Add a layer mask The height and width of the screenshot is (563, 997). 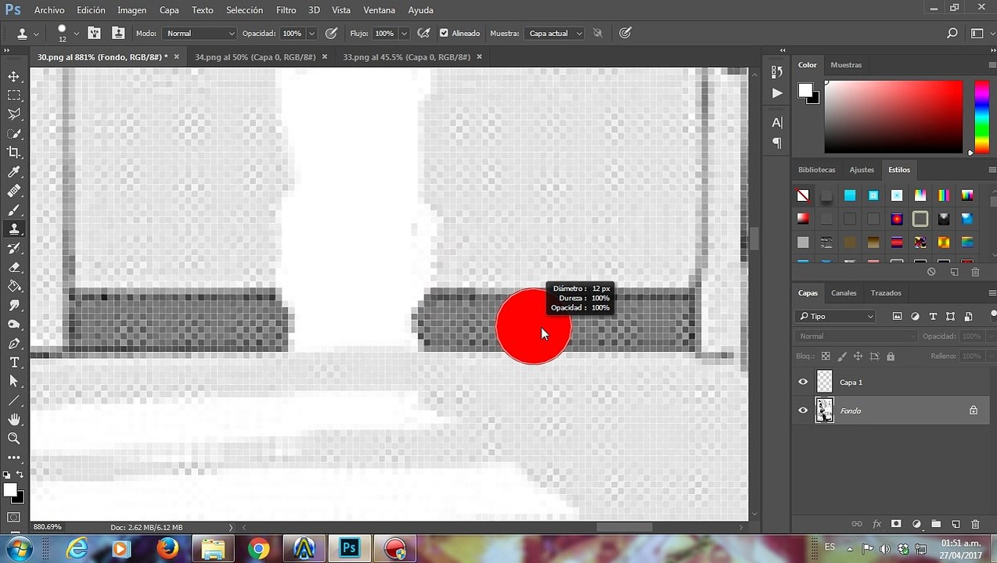coord(896,524)
